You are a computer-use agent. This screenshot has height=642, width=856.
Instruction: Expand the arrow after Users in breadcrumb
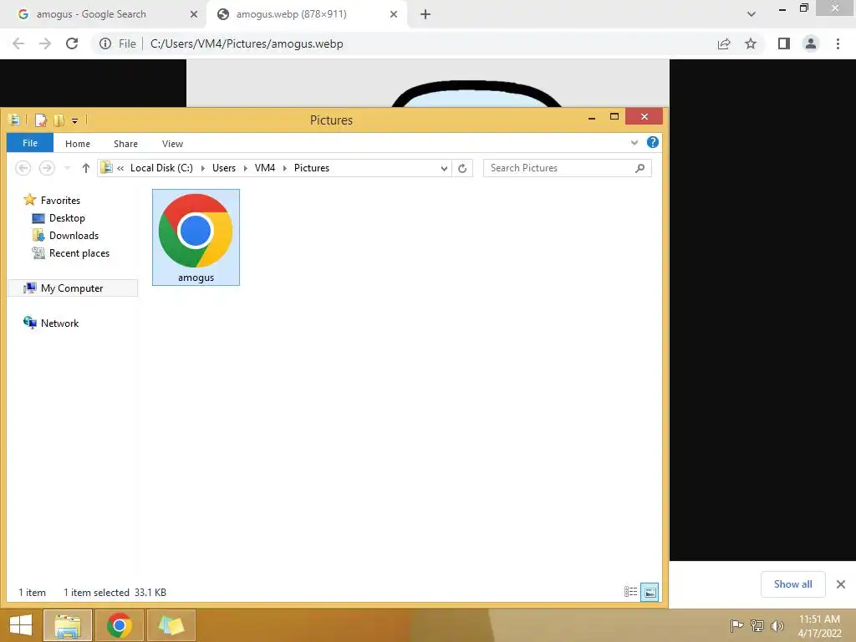245,168
